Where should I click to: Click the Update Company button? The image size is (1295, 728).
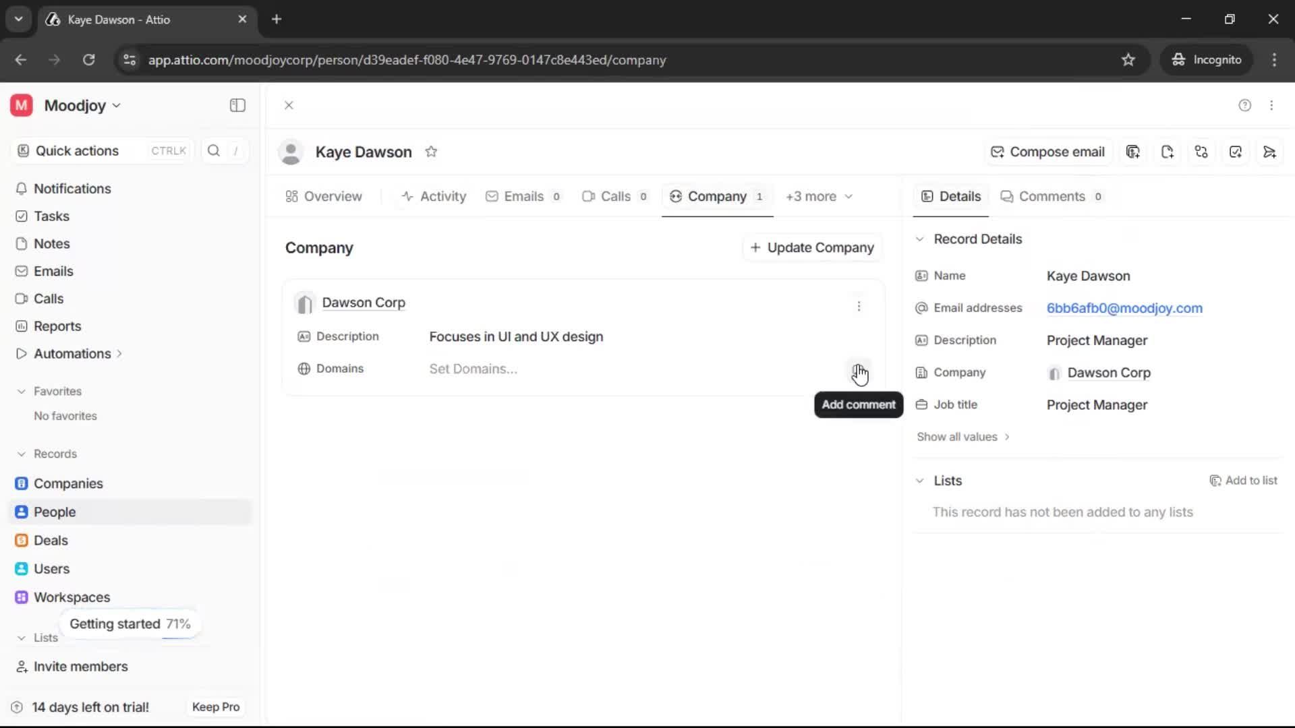click(812, 247)
